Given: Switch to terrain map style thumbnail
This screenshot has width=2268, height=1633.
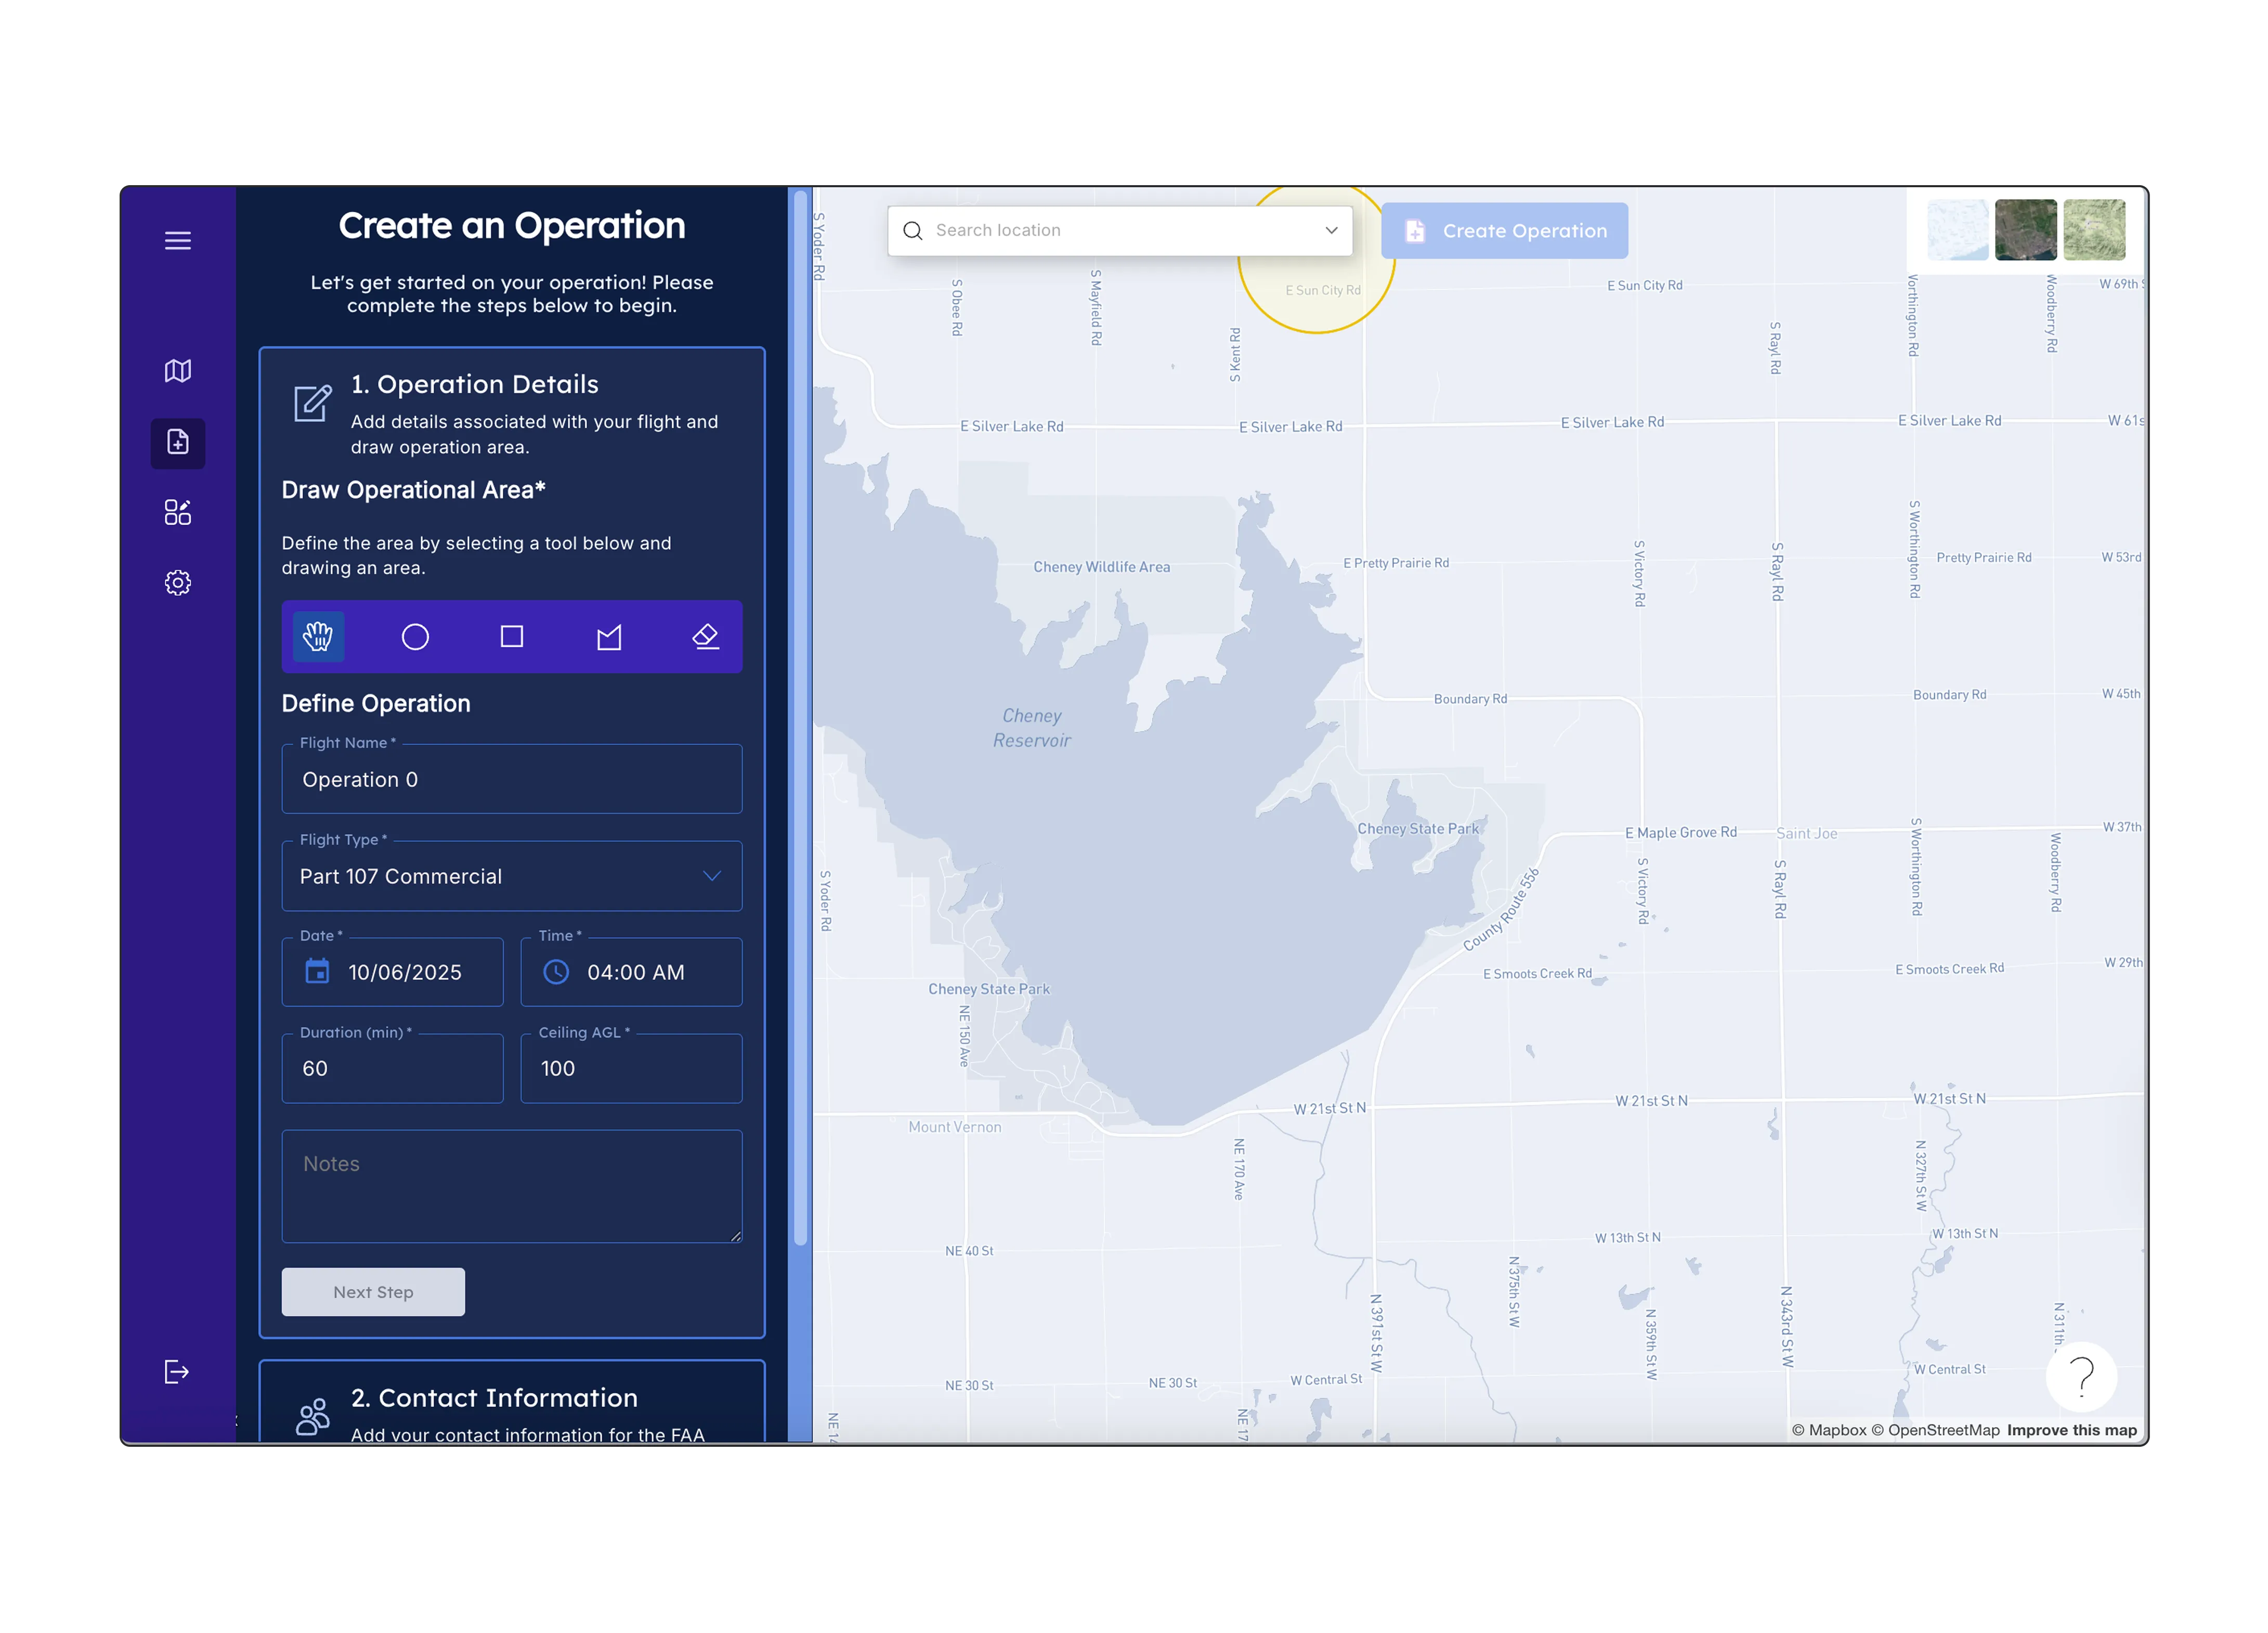Looking at the screenshot, I should (x=2094, y=230).
